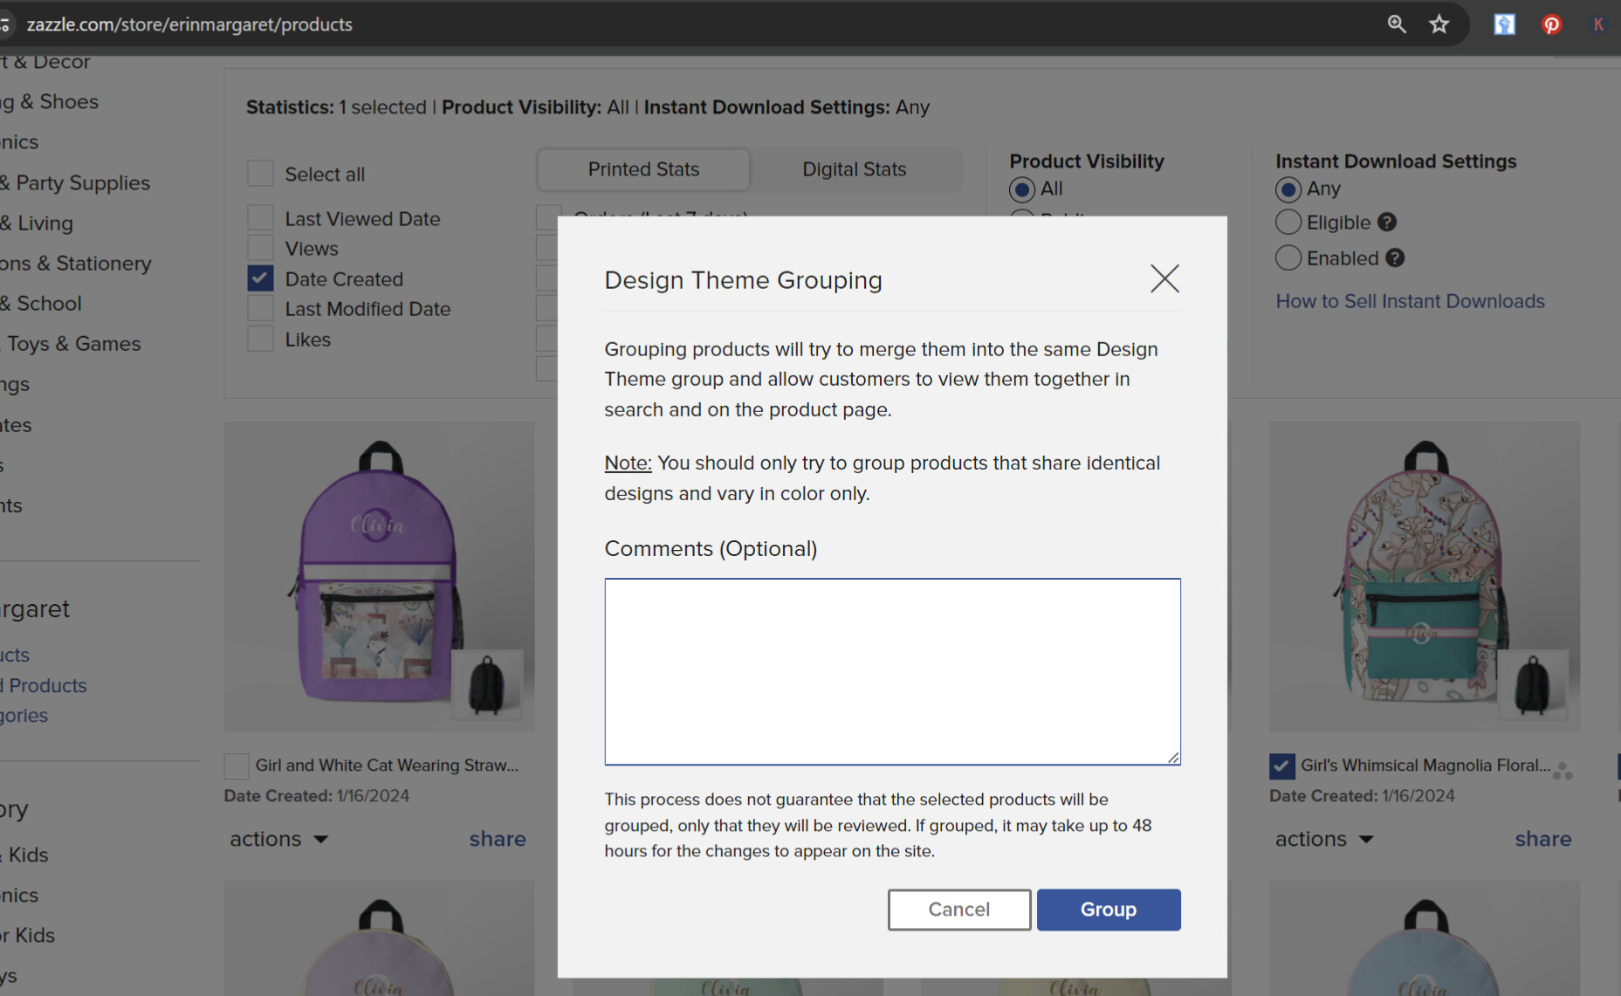Click the browser zoom magnifier icon
This screenshot has width=1621, height=996.
point(1397,24)
